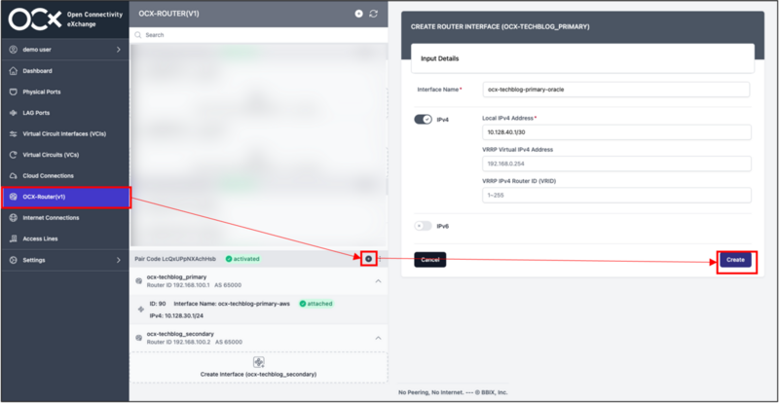Click the Access Lines icon
This screenshot has height=403, width=779.
(x=14, y=238)
